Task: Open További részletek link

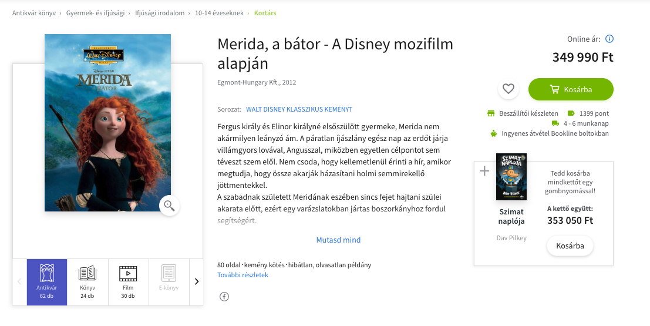Action: [243, 275]
